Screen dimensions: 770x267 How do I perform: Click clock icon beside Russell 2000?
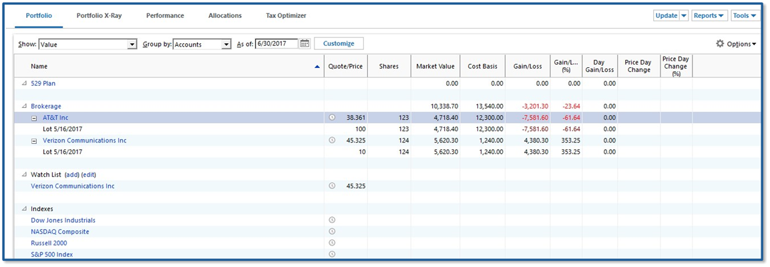[x=332, y=243]
